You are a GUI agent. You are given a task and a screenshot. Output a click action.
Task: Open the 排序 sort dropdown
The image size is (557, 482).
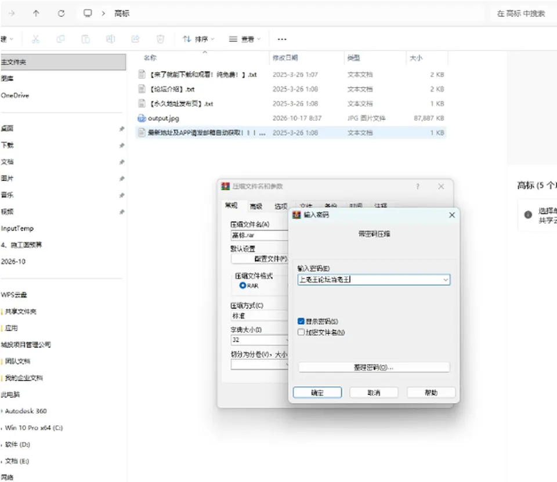[198, 39]
